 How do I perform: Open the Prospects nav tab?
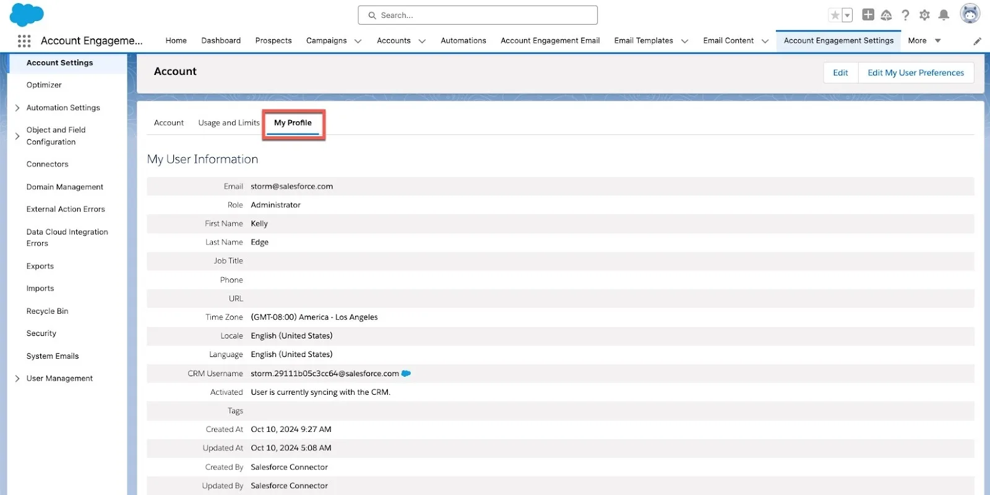point(273,41)
